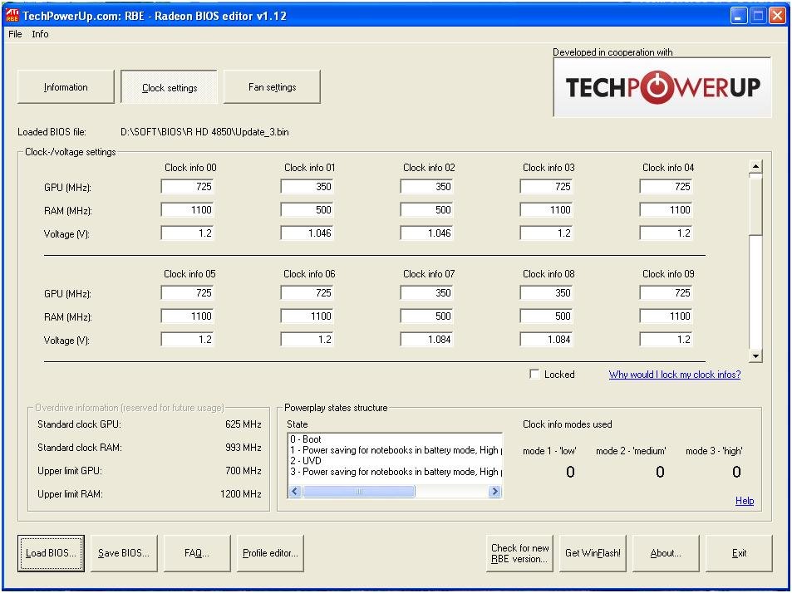Edit Clock info 08 GPU MHz field

[x=547, y=292]
